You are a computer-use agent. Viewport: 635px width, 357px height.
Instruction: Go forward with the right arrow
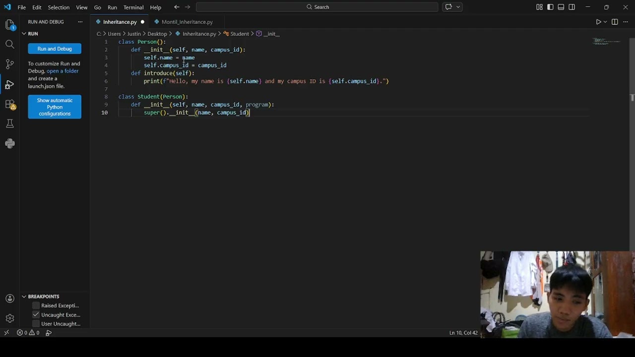point(188,7)
